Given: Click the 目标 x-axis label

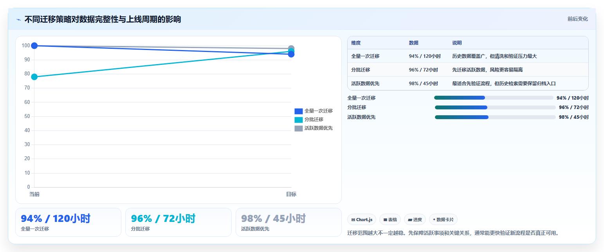Looking at the screenshot, I should point(291,194).
